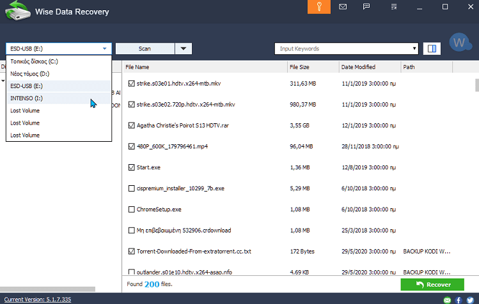Expand the Input Keywords dropdown arrow
The width and height of the screenshot is (479, 304).
(x=414, y=49)
